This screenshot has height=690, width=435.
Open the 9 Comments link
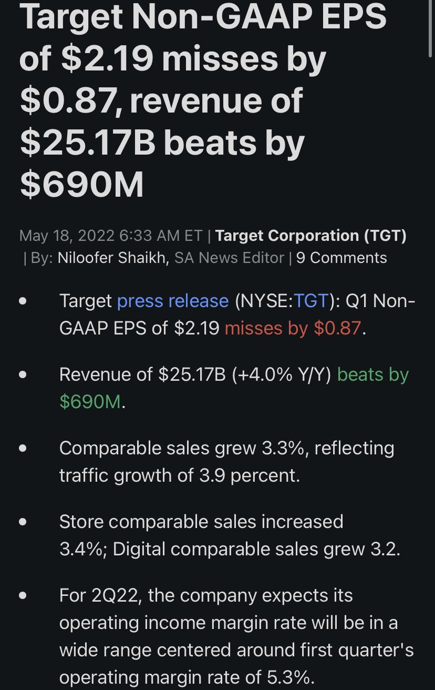(x=341, y=258)
